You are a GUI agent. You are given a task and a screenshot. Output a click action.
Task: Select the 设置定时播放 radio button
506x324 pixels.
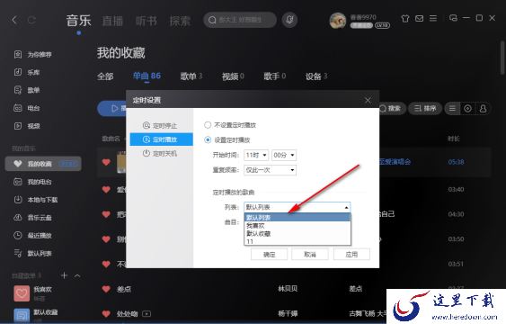click(x=208, y=139)
